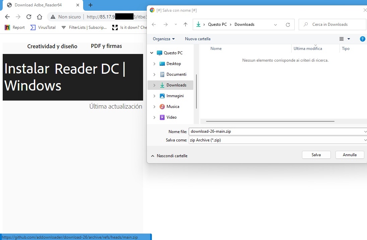Viewport: 367px width, 240px height.
Task: Open recent locations dropdown in dialog
Action: tap(176, 24)
